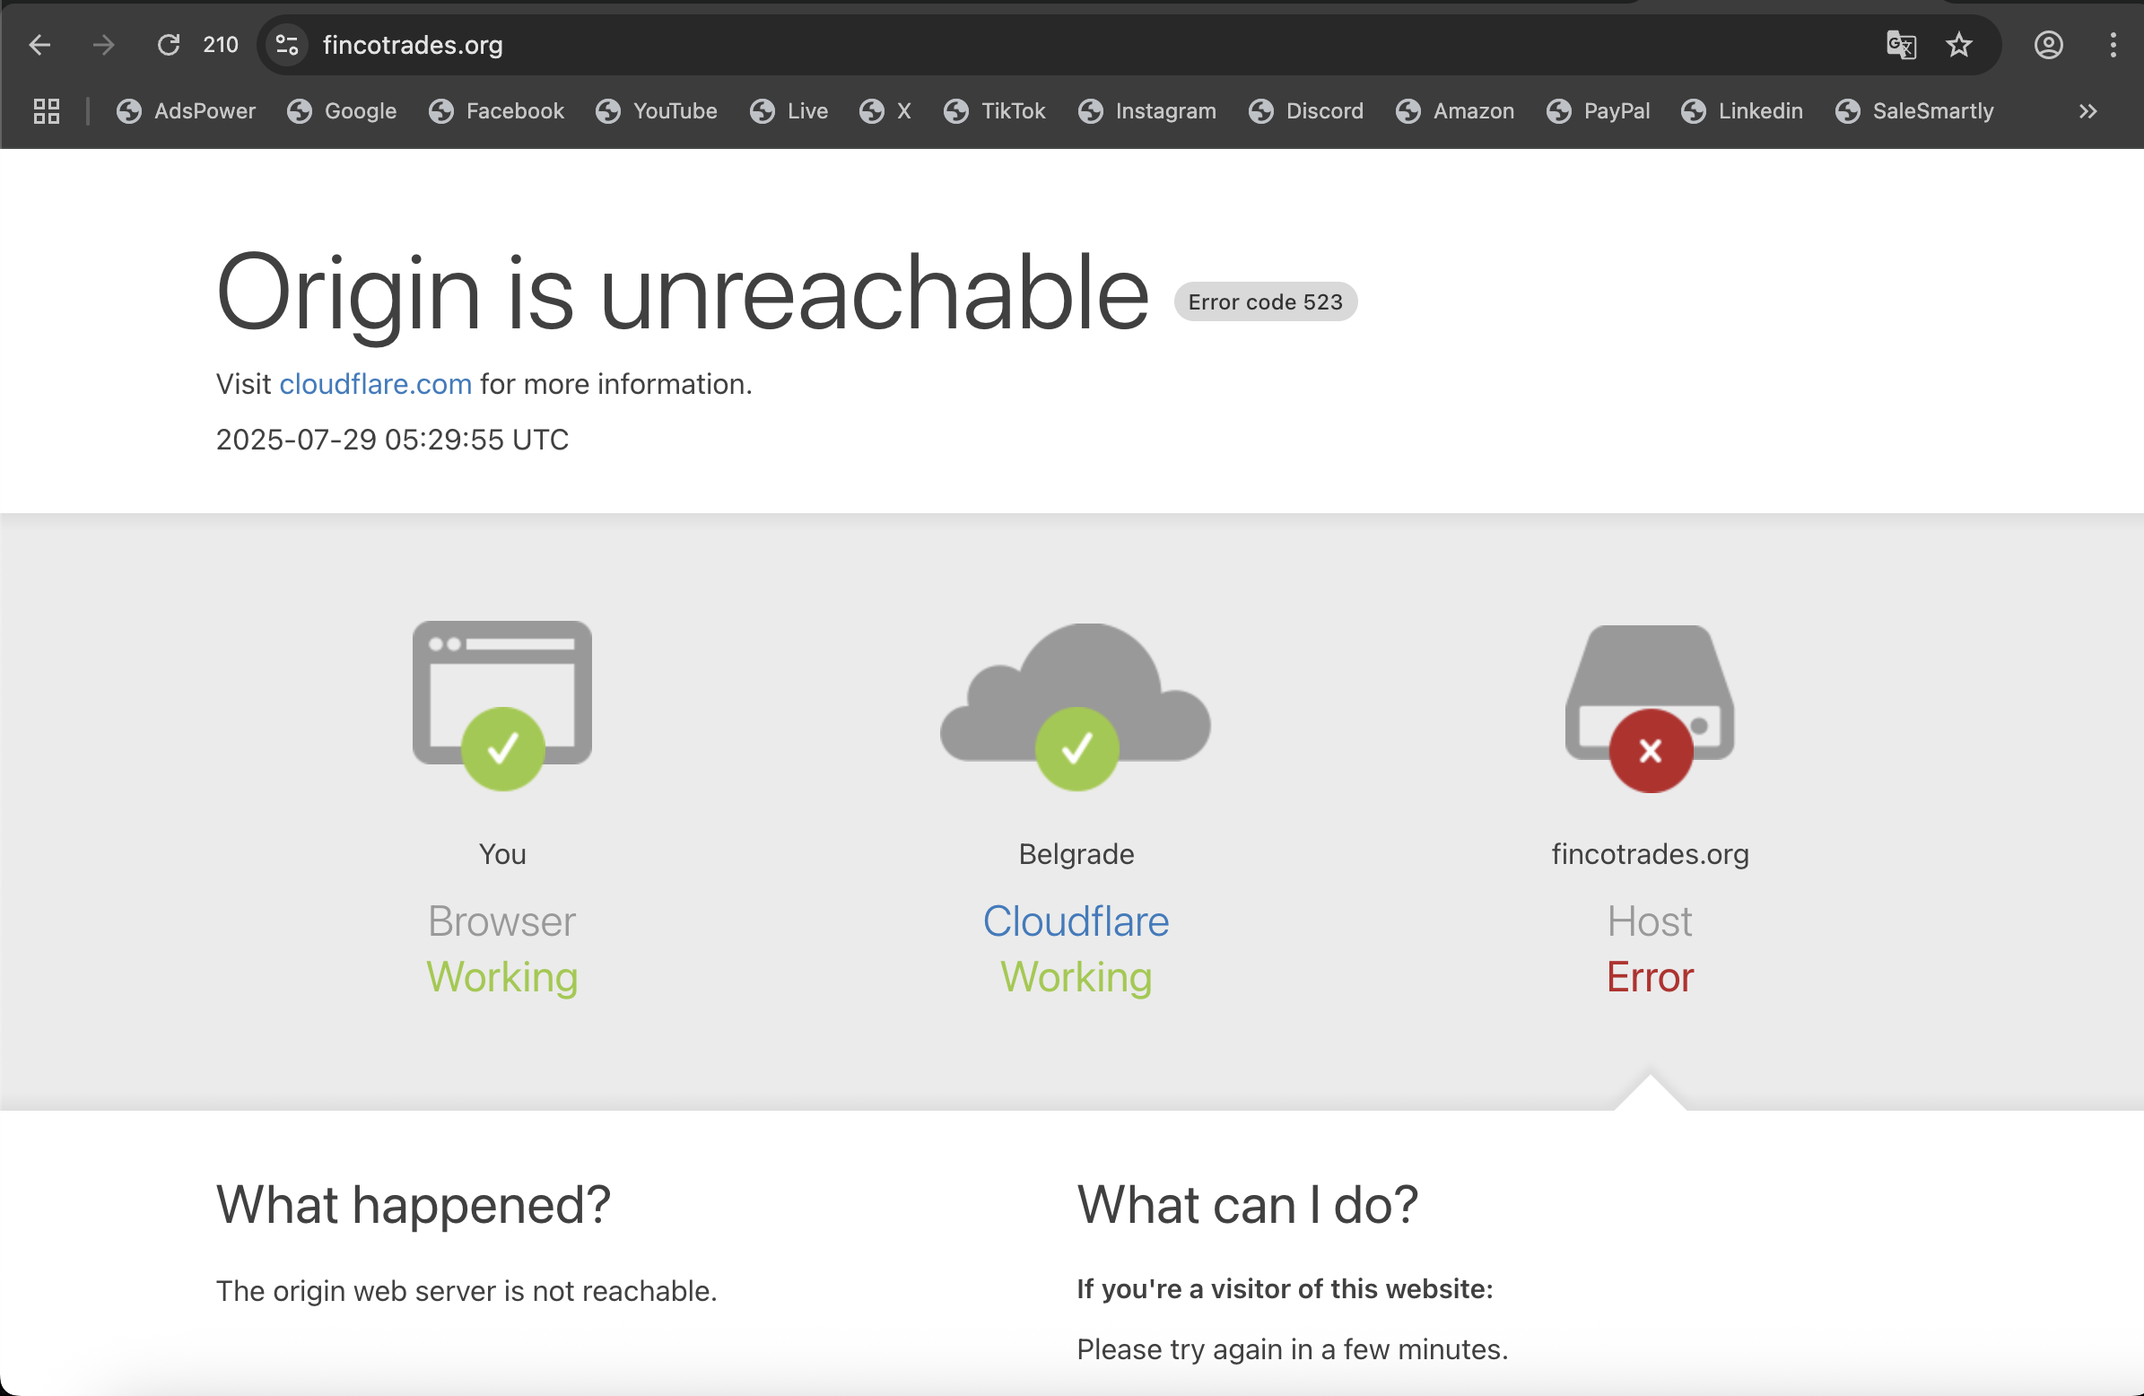Image resolution: width=2144 pixels, height=1396 pixels.
Task: Open the Google bookmark
Action: click(x=342, y=111)
